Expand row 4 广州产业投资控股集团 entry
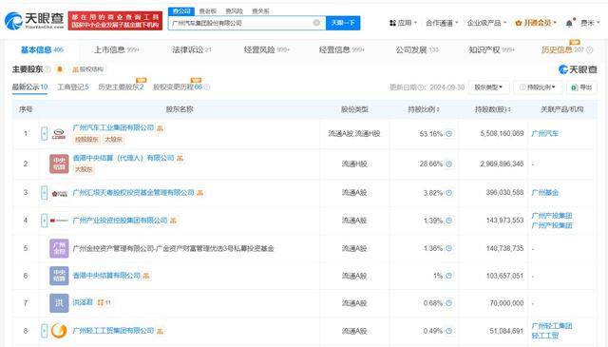608x347 pixels. 45,221
